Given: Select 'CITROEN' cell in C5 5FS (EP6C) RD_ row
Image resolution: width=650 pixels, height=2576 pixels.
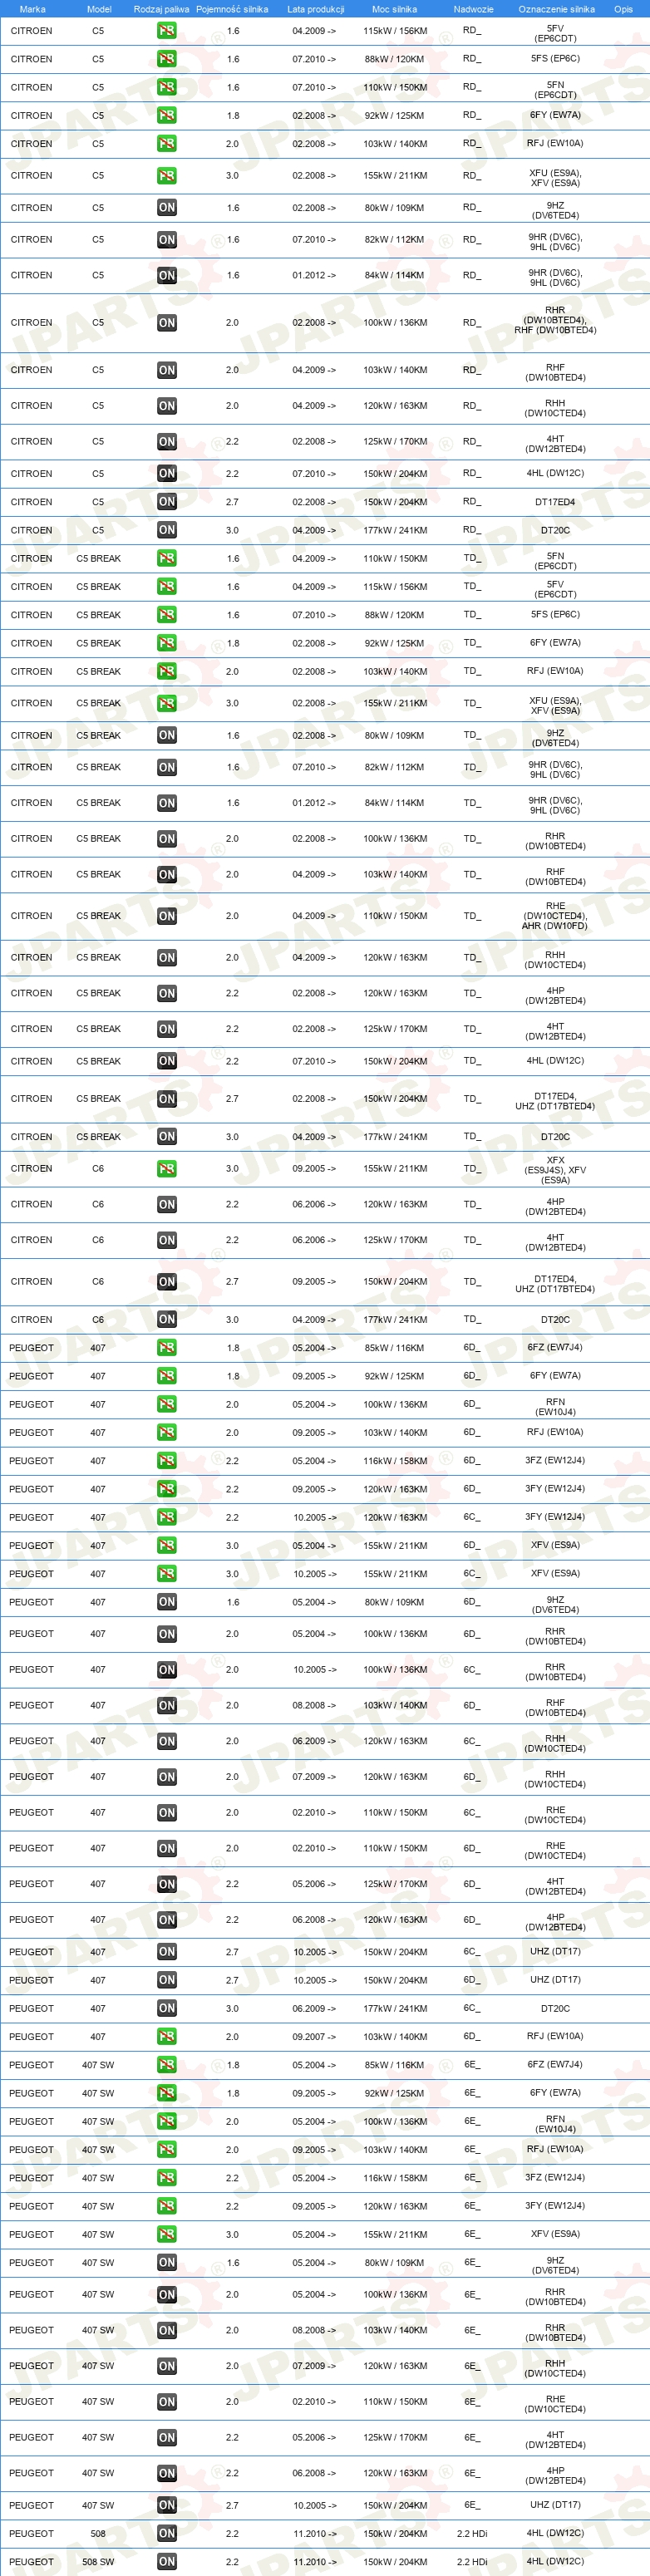Looking at the screenshot, I should click(x=31, y=59).
